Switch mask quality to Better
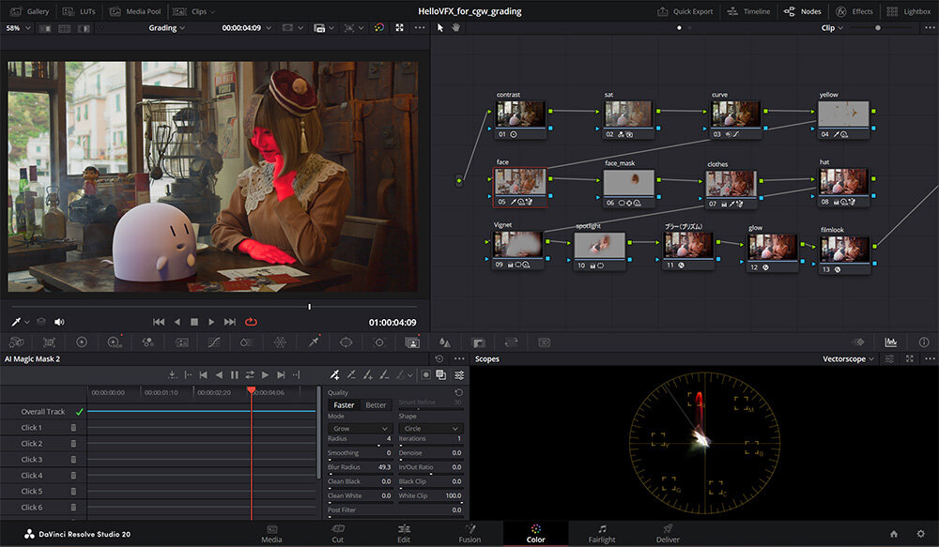 (x=376, y=405)
